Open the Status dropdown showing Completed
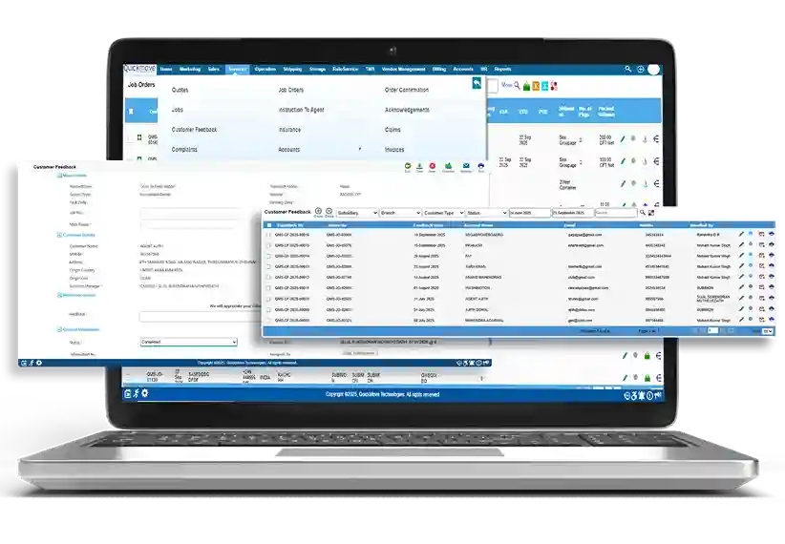This screenshot has height=544, width=785. coord(188,342)
